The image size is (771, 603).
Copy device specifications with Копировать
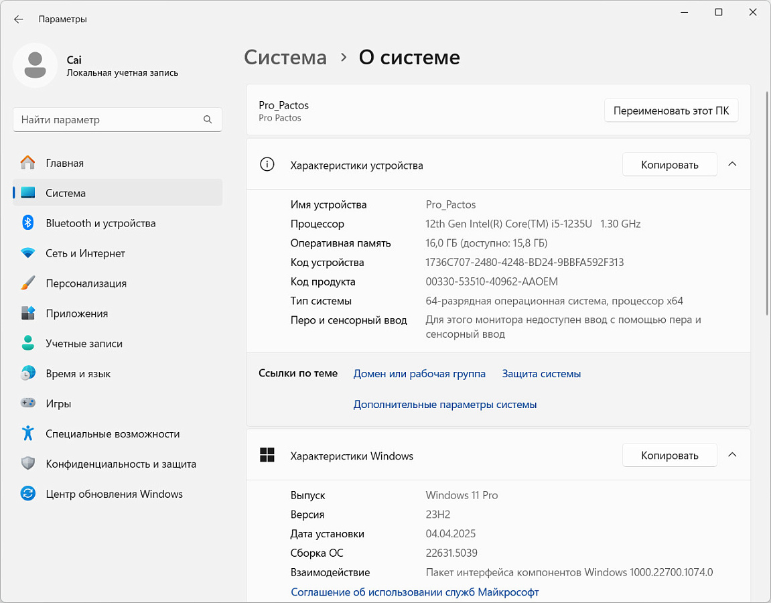coord(670,165)
